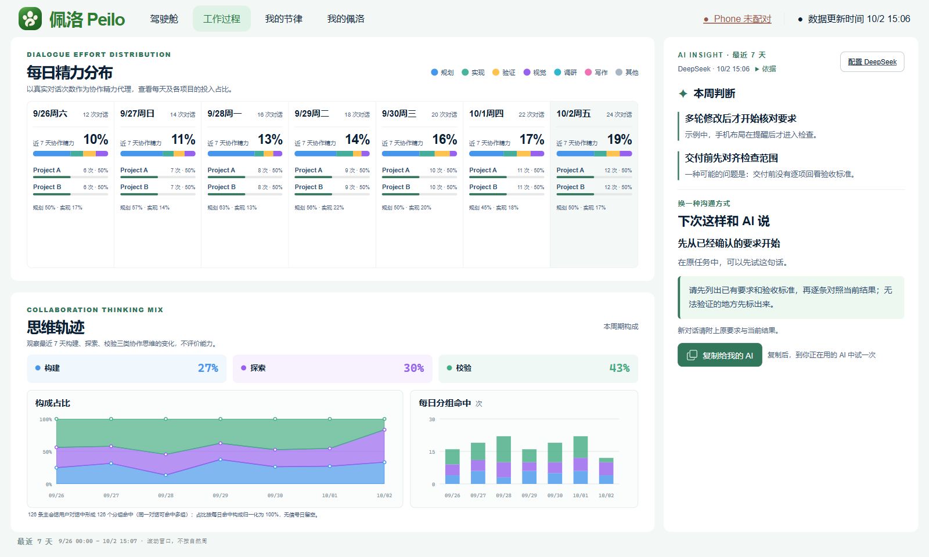Click the effort bar under 10/2周五 19%

[x=594, y=154]
